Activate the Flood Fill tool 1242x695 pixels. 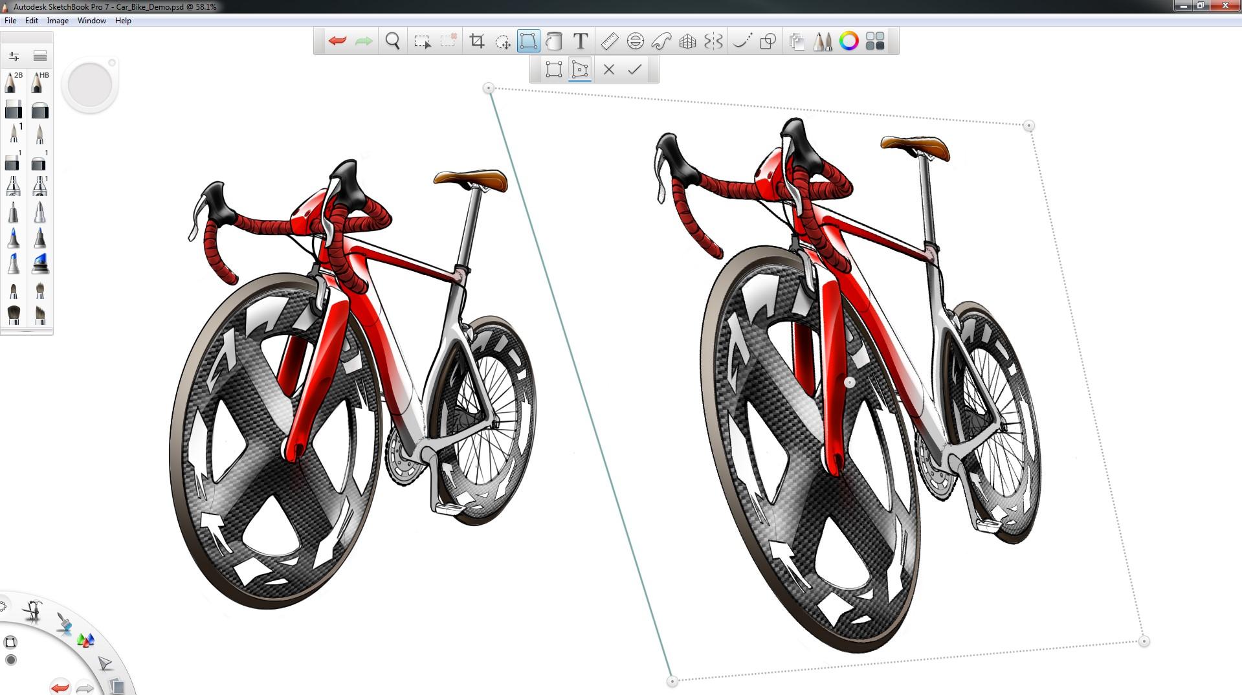click(x=553, y=41)
